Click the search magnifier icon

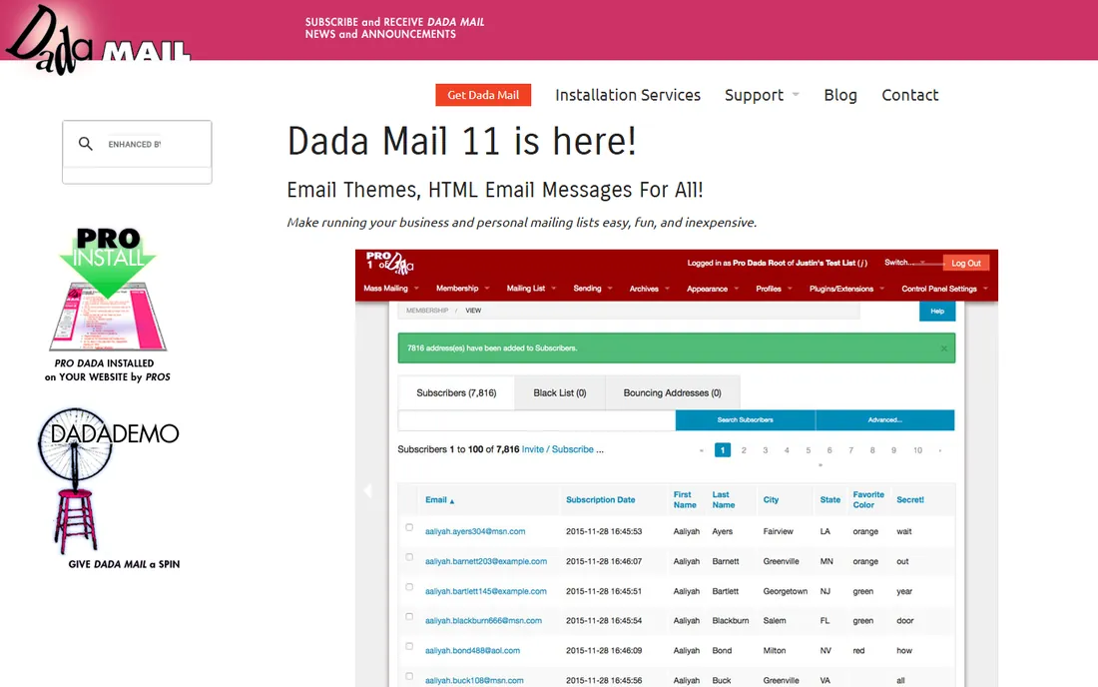pyautogui.click(x=86, y=144)
